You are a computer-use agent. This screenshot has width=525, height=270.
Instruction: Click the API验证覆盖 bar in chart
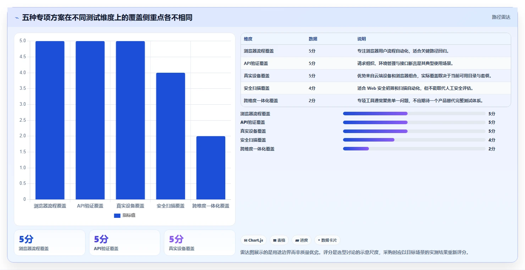[90, 120]
